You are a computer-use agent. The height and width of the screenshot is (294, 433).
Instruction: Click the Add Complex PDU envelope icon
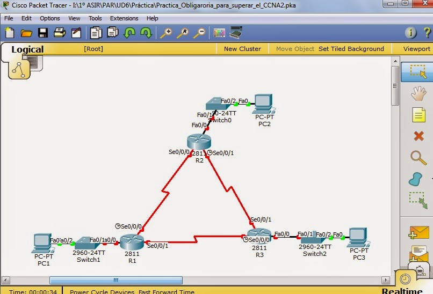419,253
